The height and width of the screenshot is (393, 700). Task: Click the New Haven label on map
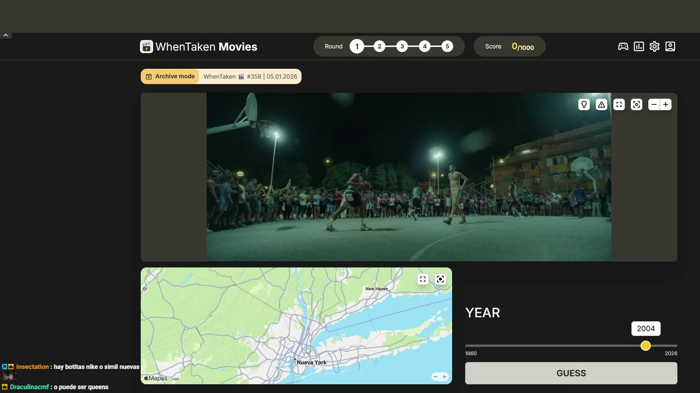pos(377,289)
